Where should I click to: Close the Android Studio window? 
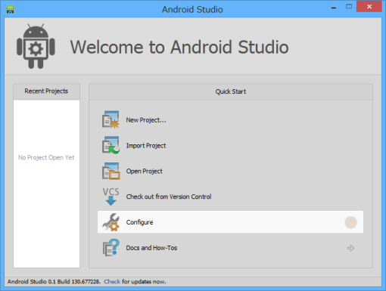tap(369, 7)
